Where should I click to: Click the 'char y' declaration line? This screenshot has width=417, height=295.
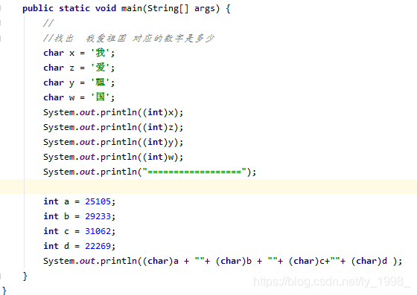click(x=79, y=82)
